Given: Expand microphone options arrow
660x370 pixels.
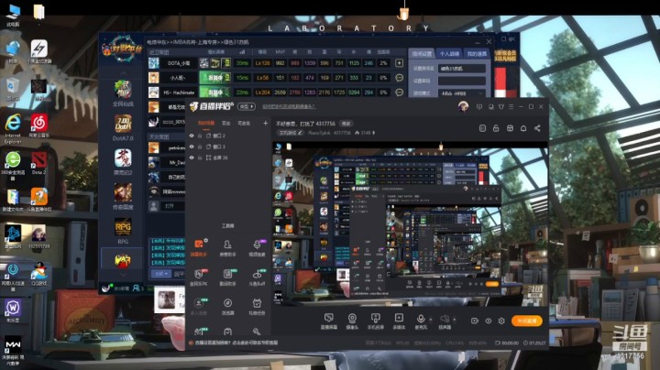Looking at the screenshot, I should (x=430, y=320).
